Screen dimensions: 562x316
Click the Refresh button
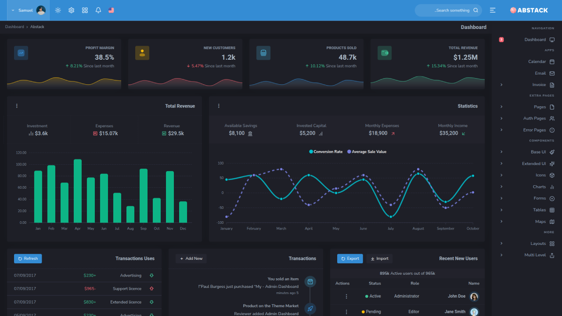tap(28, 259)
